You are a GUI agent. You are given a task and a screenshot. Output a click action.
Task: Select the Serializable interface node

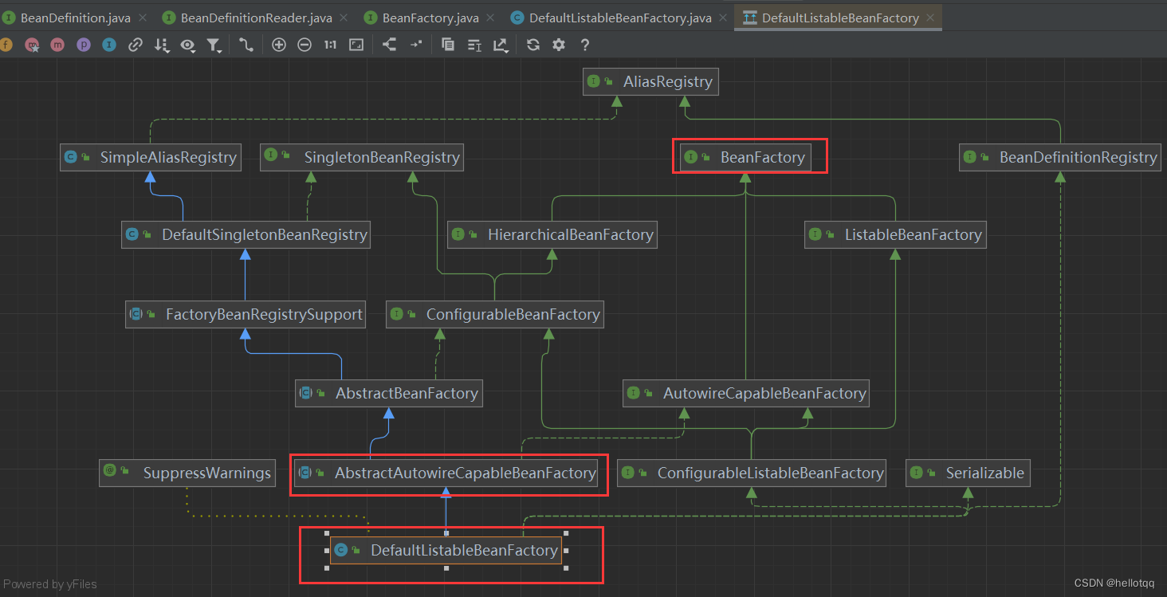969,473
